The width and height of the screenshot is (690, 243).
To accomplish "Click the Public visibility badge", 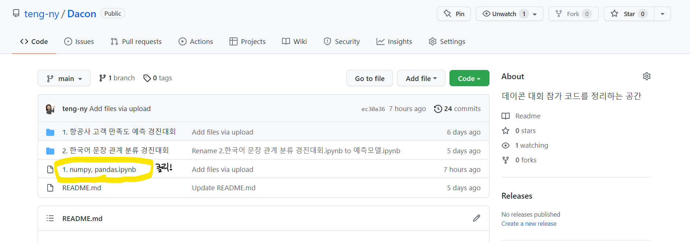I will point(113,14).
